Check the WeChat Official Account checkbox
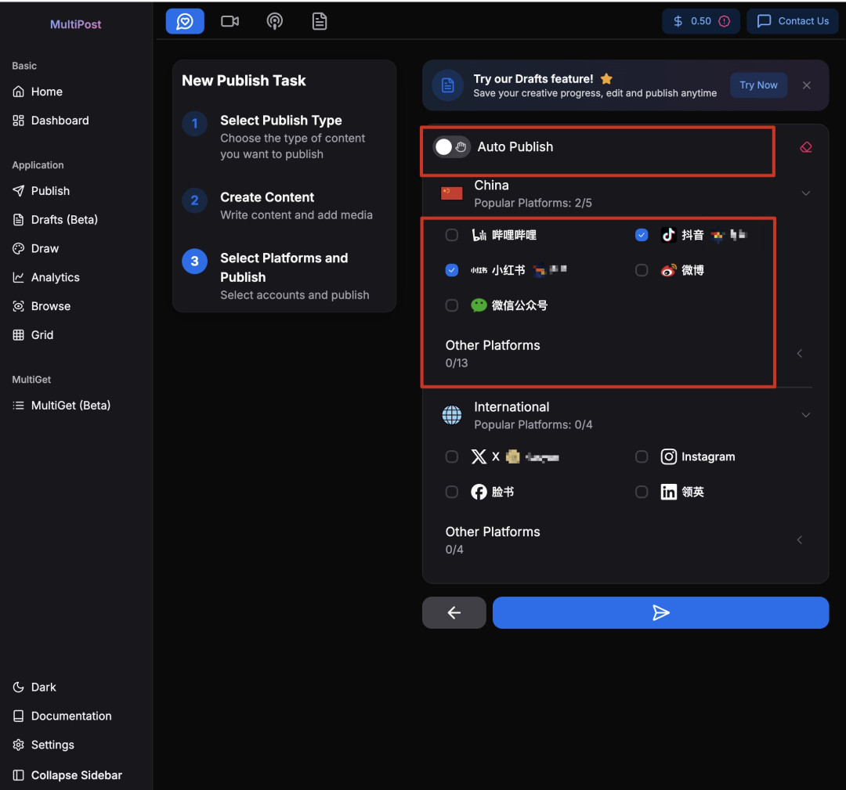The height and width of the screenshot is (790, 846). [x=452, y=305]
